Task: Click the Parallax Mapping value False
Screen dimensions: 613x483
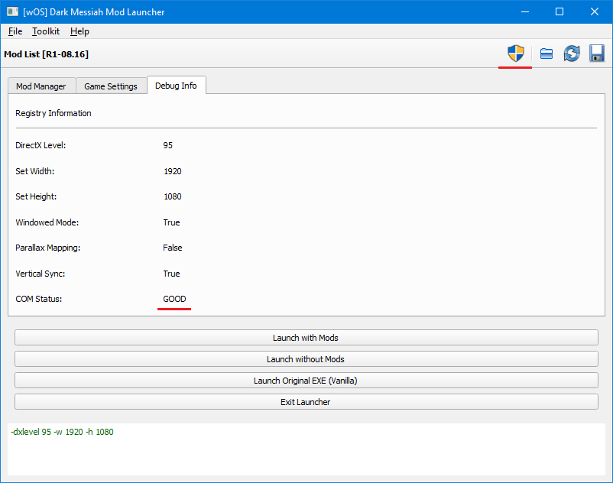Action: pyautogui.click(x=173, y=248)
